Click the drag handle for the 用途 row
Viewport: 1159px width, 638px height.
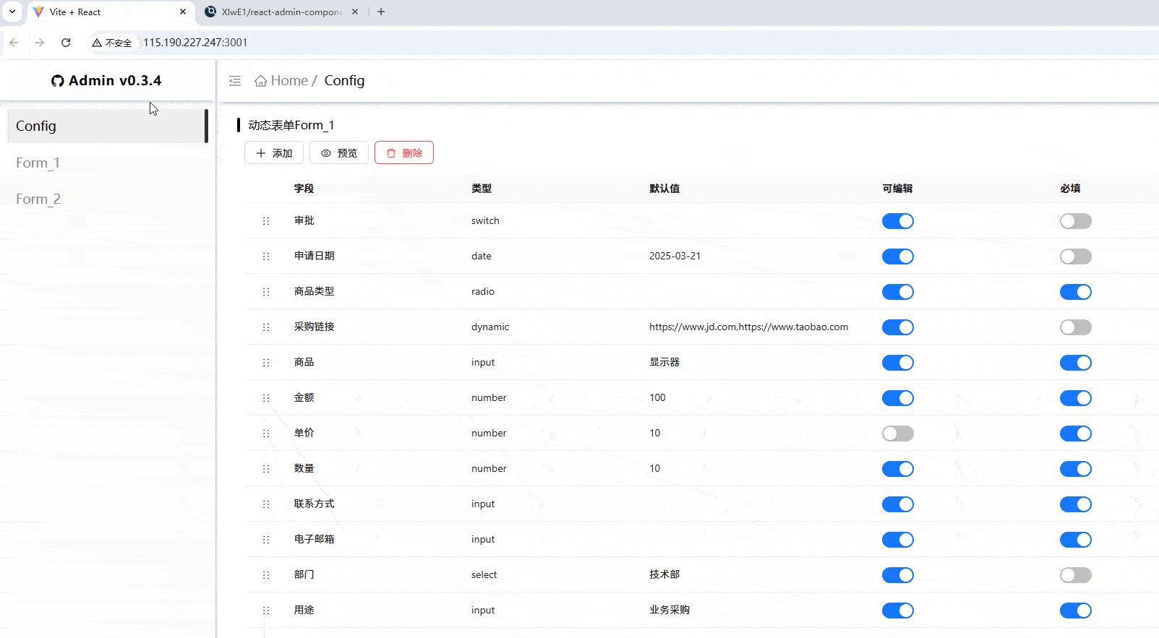pyautogui.click(x=266, y=611)
